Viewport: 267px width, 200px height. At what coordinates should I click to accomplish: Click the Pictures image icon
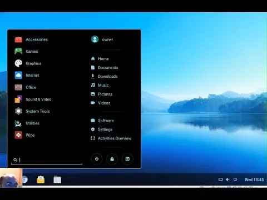(93, 94)
